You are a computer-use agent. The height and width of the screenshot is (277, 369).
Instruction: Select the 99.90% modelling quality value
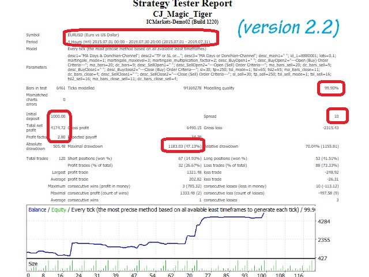332,88
